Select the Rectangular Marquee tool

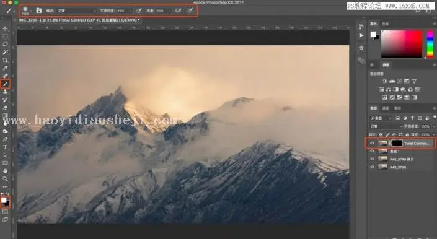(6, 37)
